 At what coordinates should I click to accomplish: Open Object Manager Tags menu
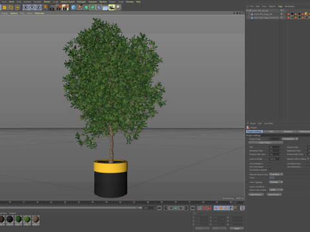(x=280, y=6)
